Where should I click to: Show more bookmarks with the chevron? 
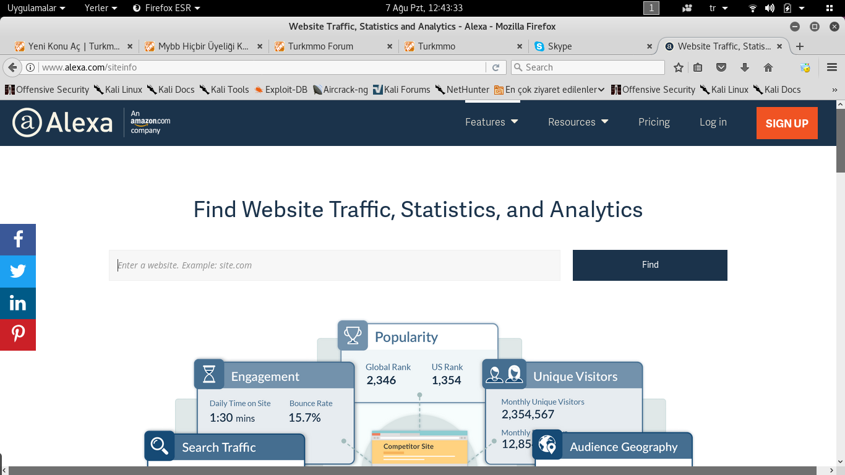point(834,90)
